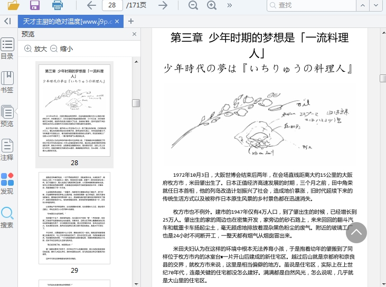Click the page number field showing 28

[x=112, y=5]
